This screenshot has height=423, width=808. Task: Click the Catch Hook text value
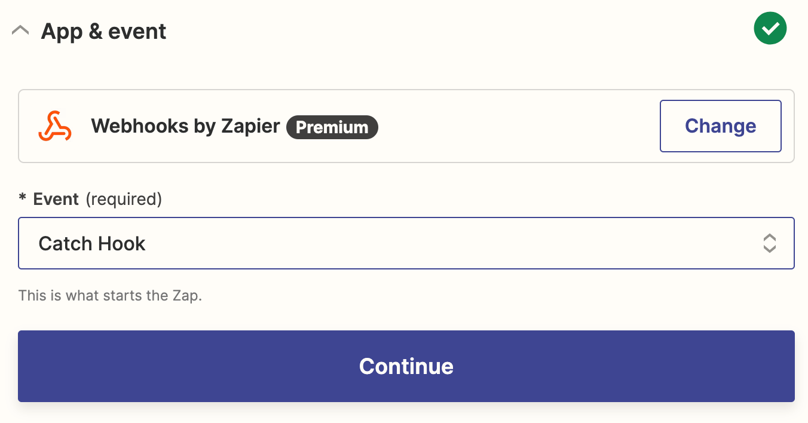pos(92,244)
